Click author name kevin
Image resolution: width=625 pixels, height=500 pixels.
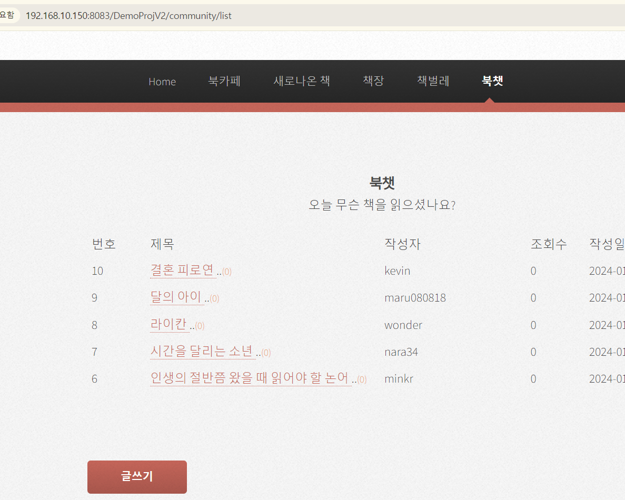[398, 271]
